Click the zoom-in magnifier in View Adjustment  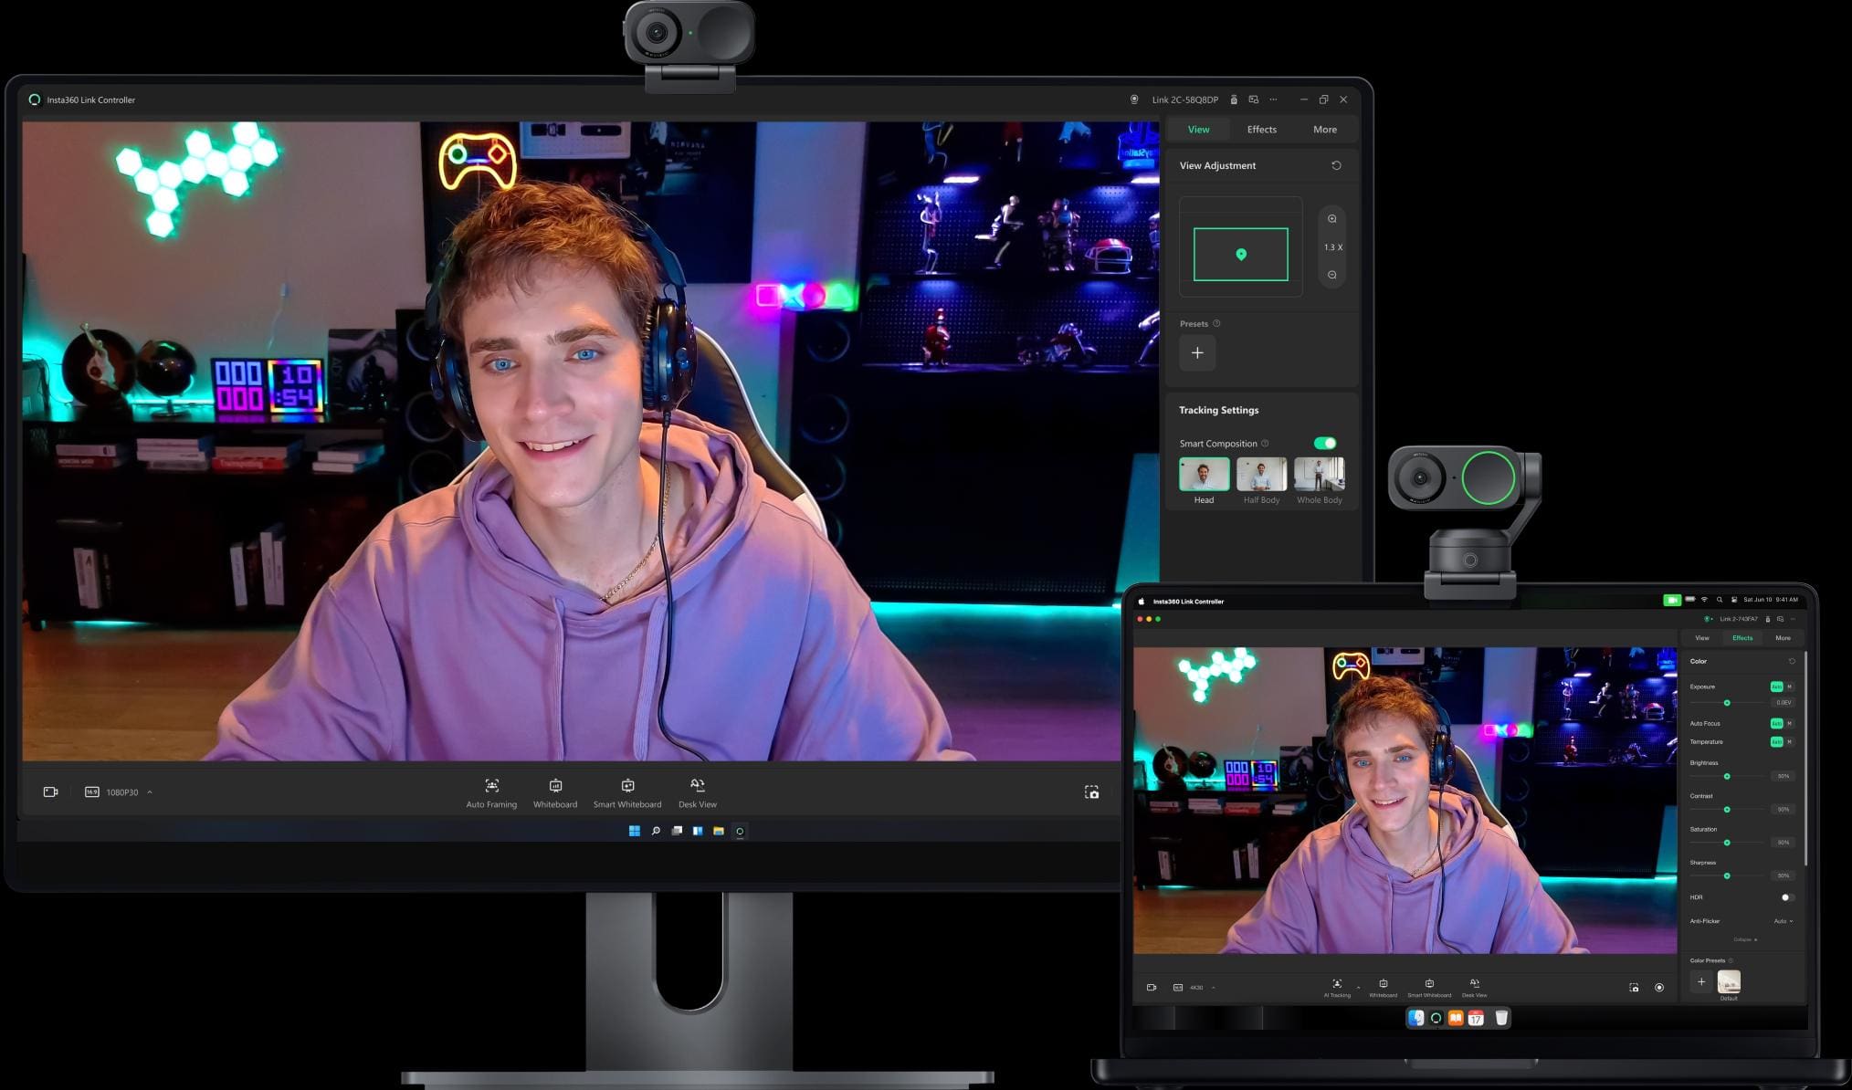(x=1331, y=219)
